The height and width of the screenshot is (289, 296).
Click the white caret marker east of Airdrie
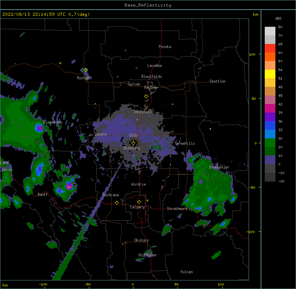(163, 180)
